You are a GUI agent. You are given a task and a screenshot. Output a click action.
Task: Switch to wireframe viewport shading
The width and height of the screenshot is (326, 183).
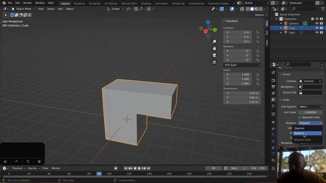tap(248, 9)
